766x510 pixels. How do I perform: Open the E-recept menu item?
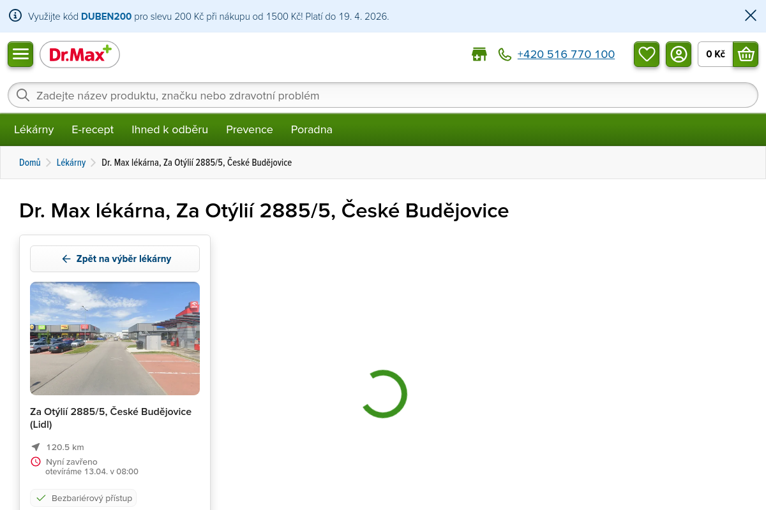pos(93,129)
